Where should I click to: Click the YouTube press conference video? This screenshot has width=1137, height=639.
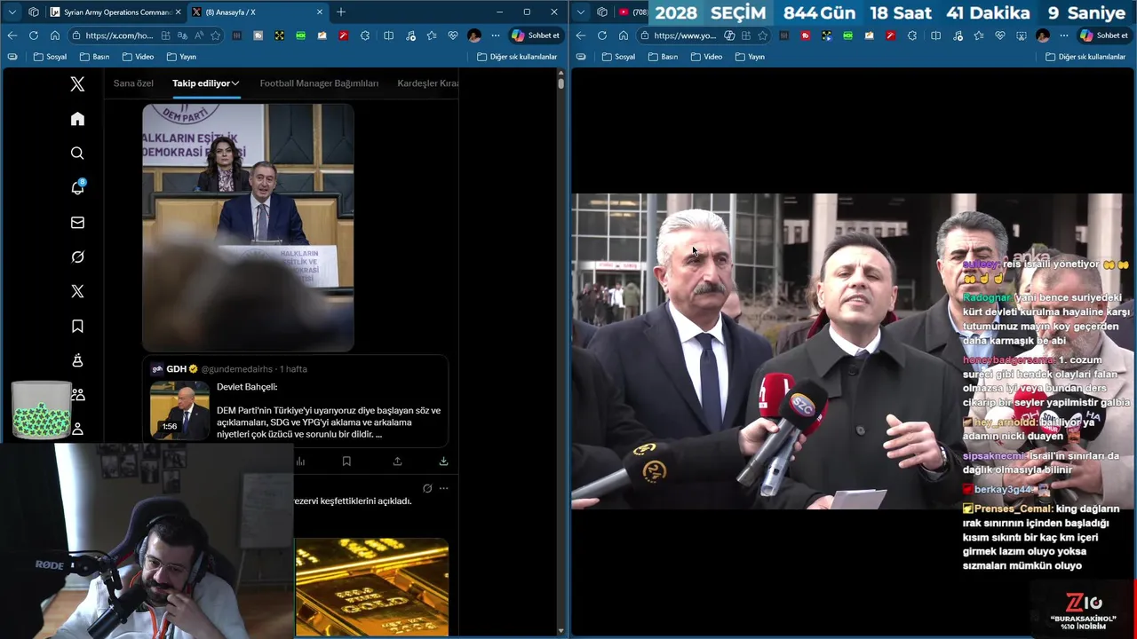[853, 351]
